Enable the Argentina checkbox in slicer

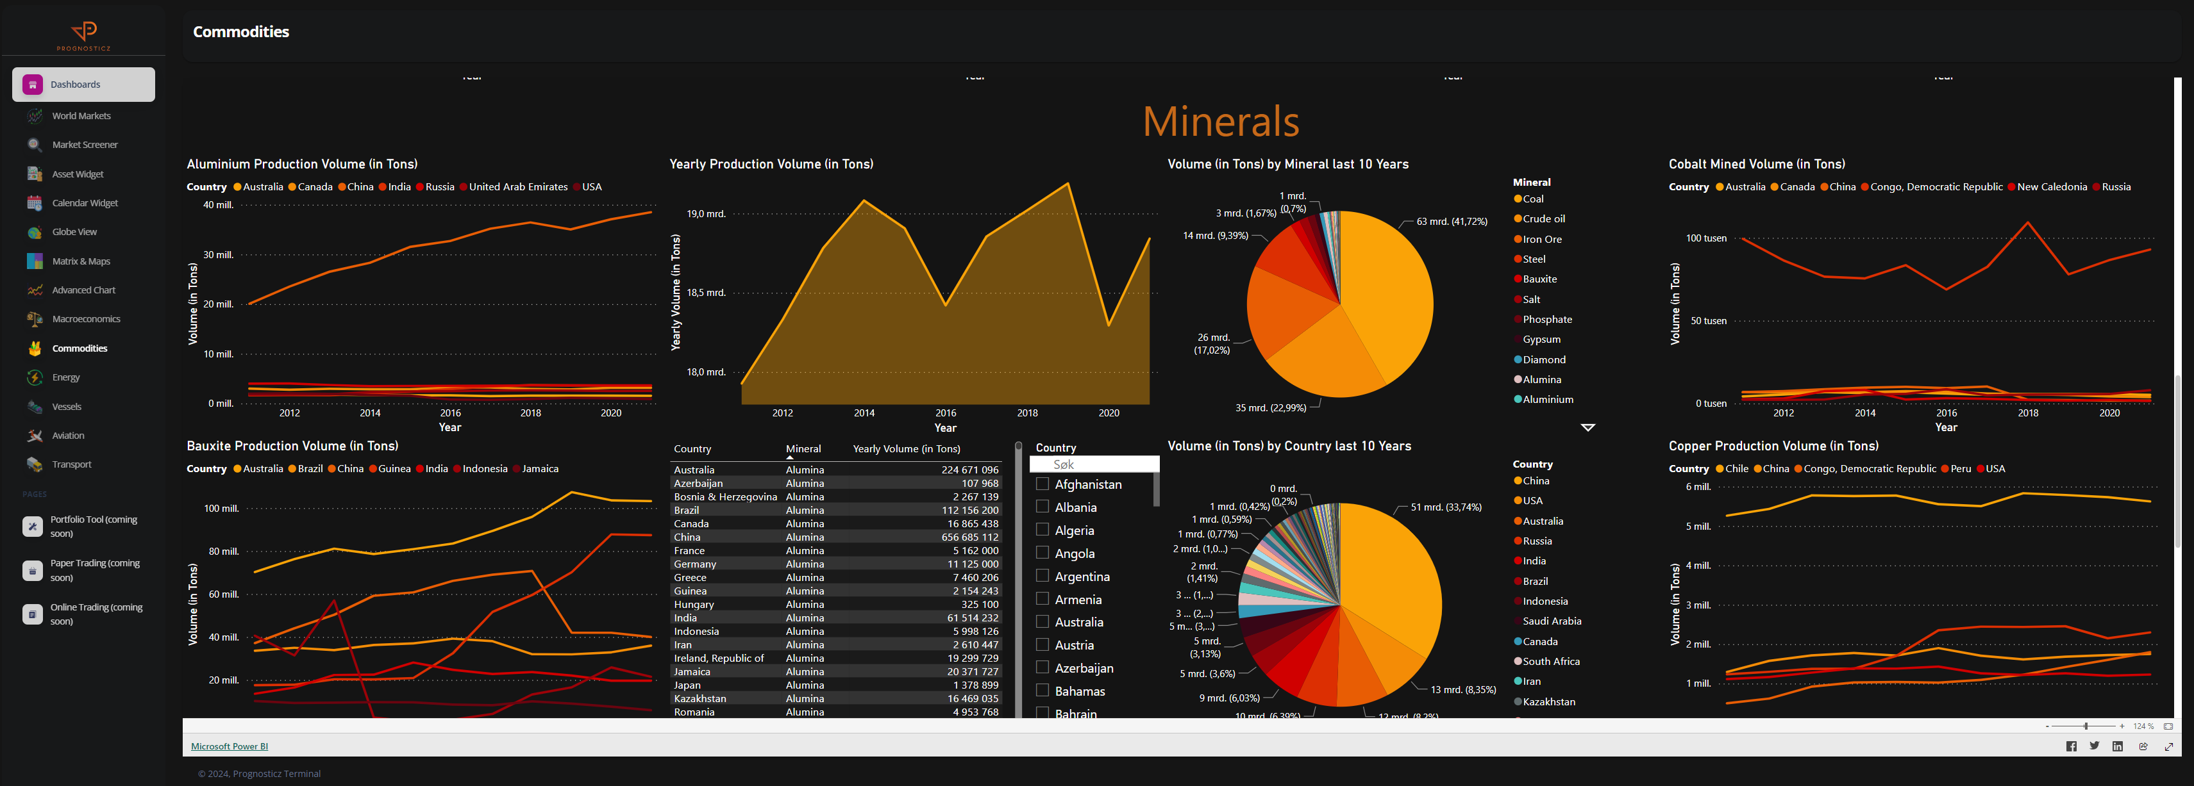1042,576
